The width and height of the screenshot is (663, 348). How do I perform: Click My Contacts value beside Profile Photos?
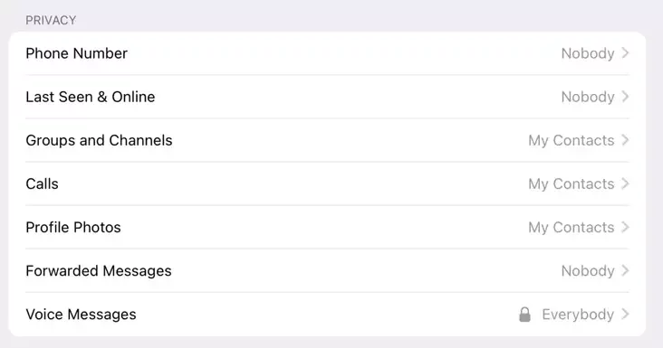(x=572, y=228)
